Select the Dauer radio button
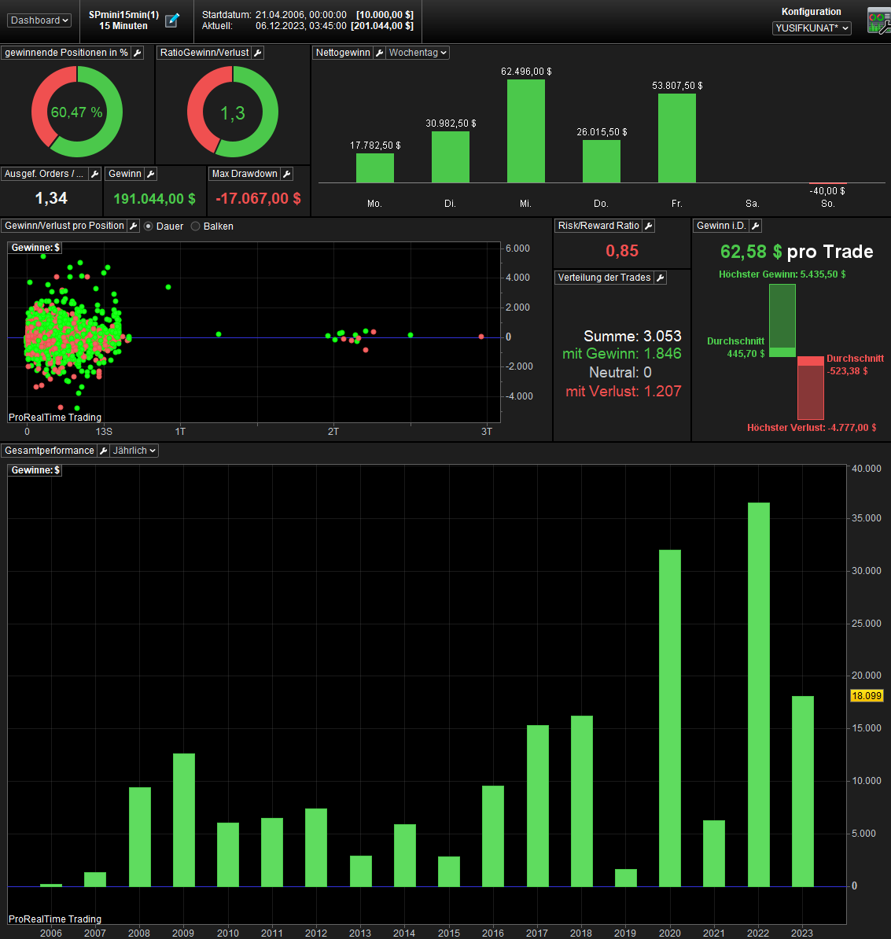891x939 pixels. pos(149,226)
